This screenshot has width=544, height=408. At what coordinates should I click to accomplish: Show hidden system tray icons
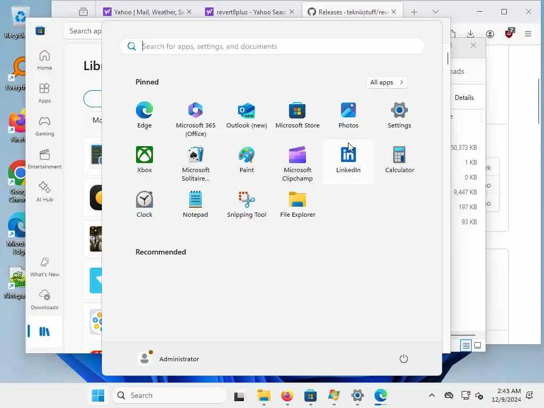coord(431,395)
